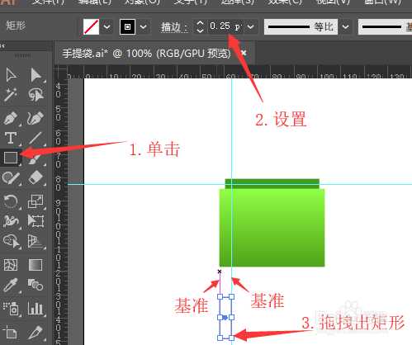This screenshot has width=412, height=345.
Task: Select the Scale tool
Action: pyautogui.click(x=36, y=201)
